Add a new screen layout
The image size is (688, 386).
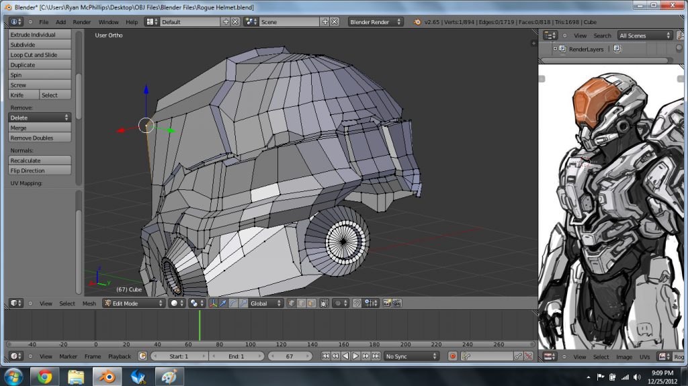point(226,22)
